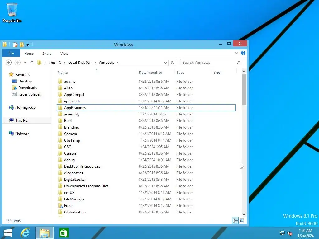
Task: Open the Start button on taskbar
Action: pyautogui.click(x=8, y=233)
